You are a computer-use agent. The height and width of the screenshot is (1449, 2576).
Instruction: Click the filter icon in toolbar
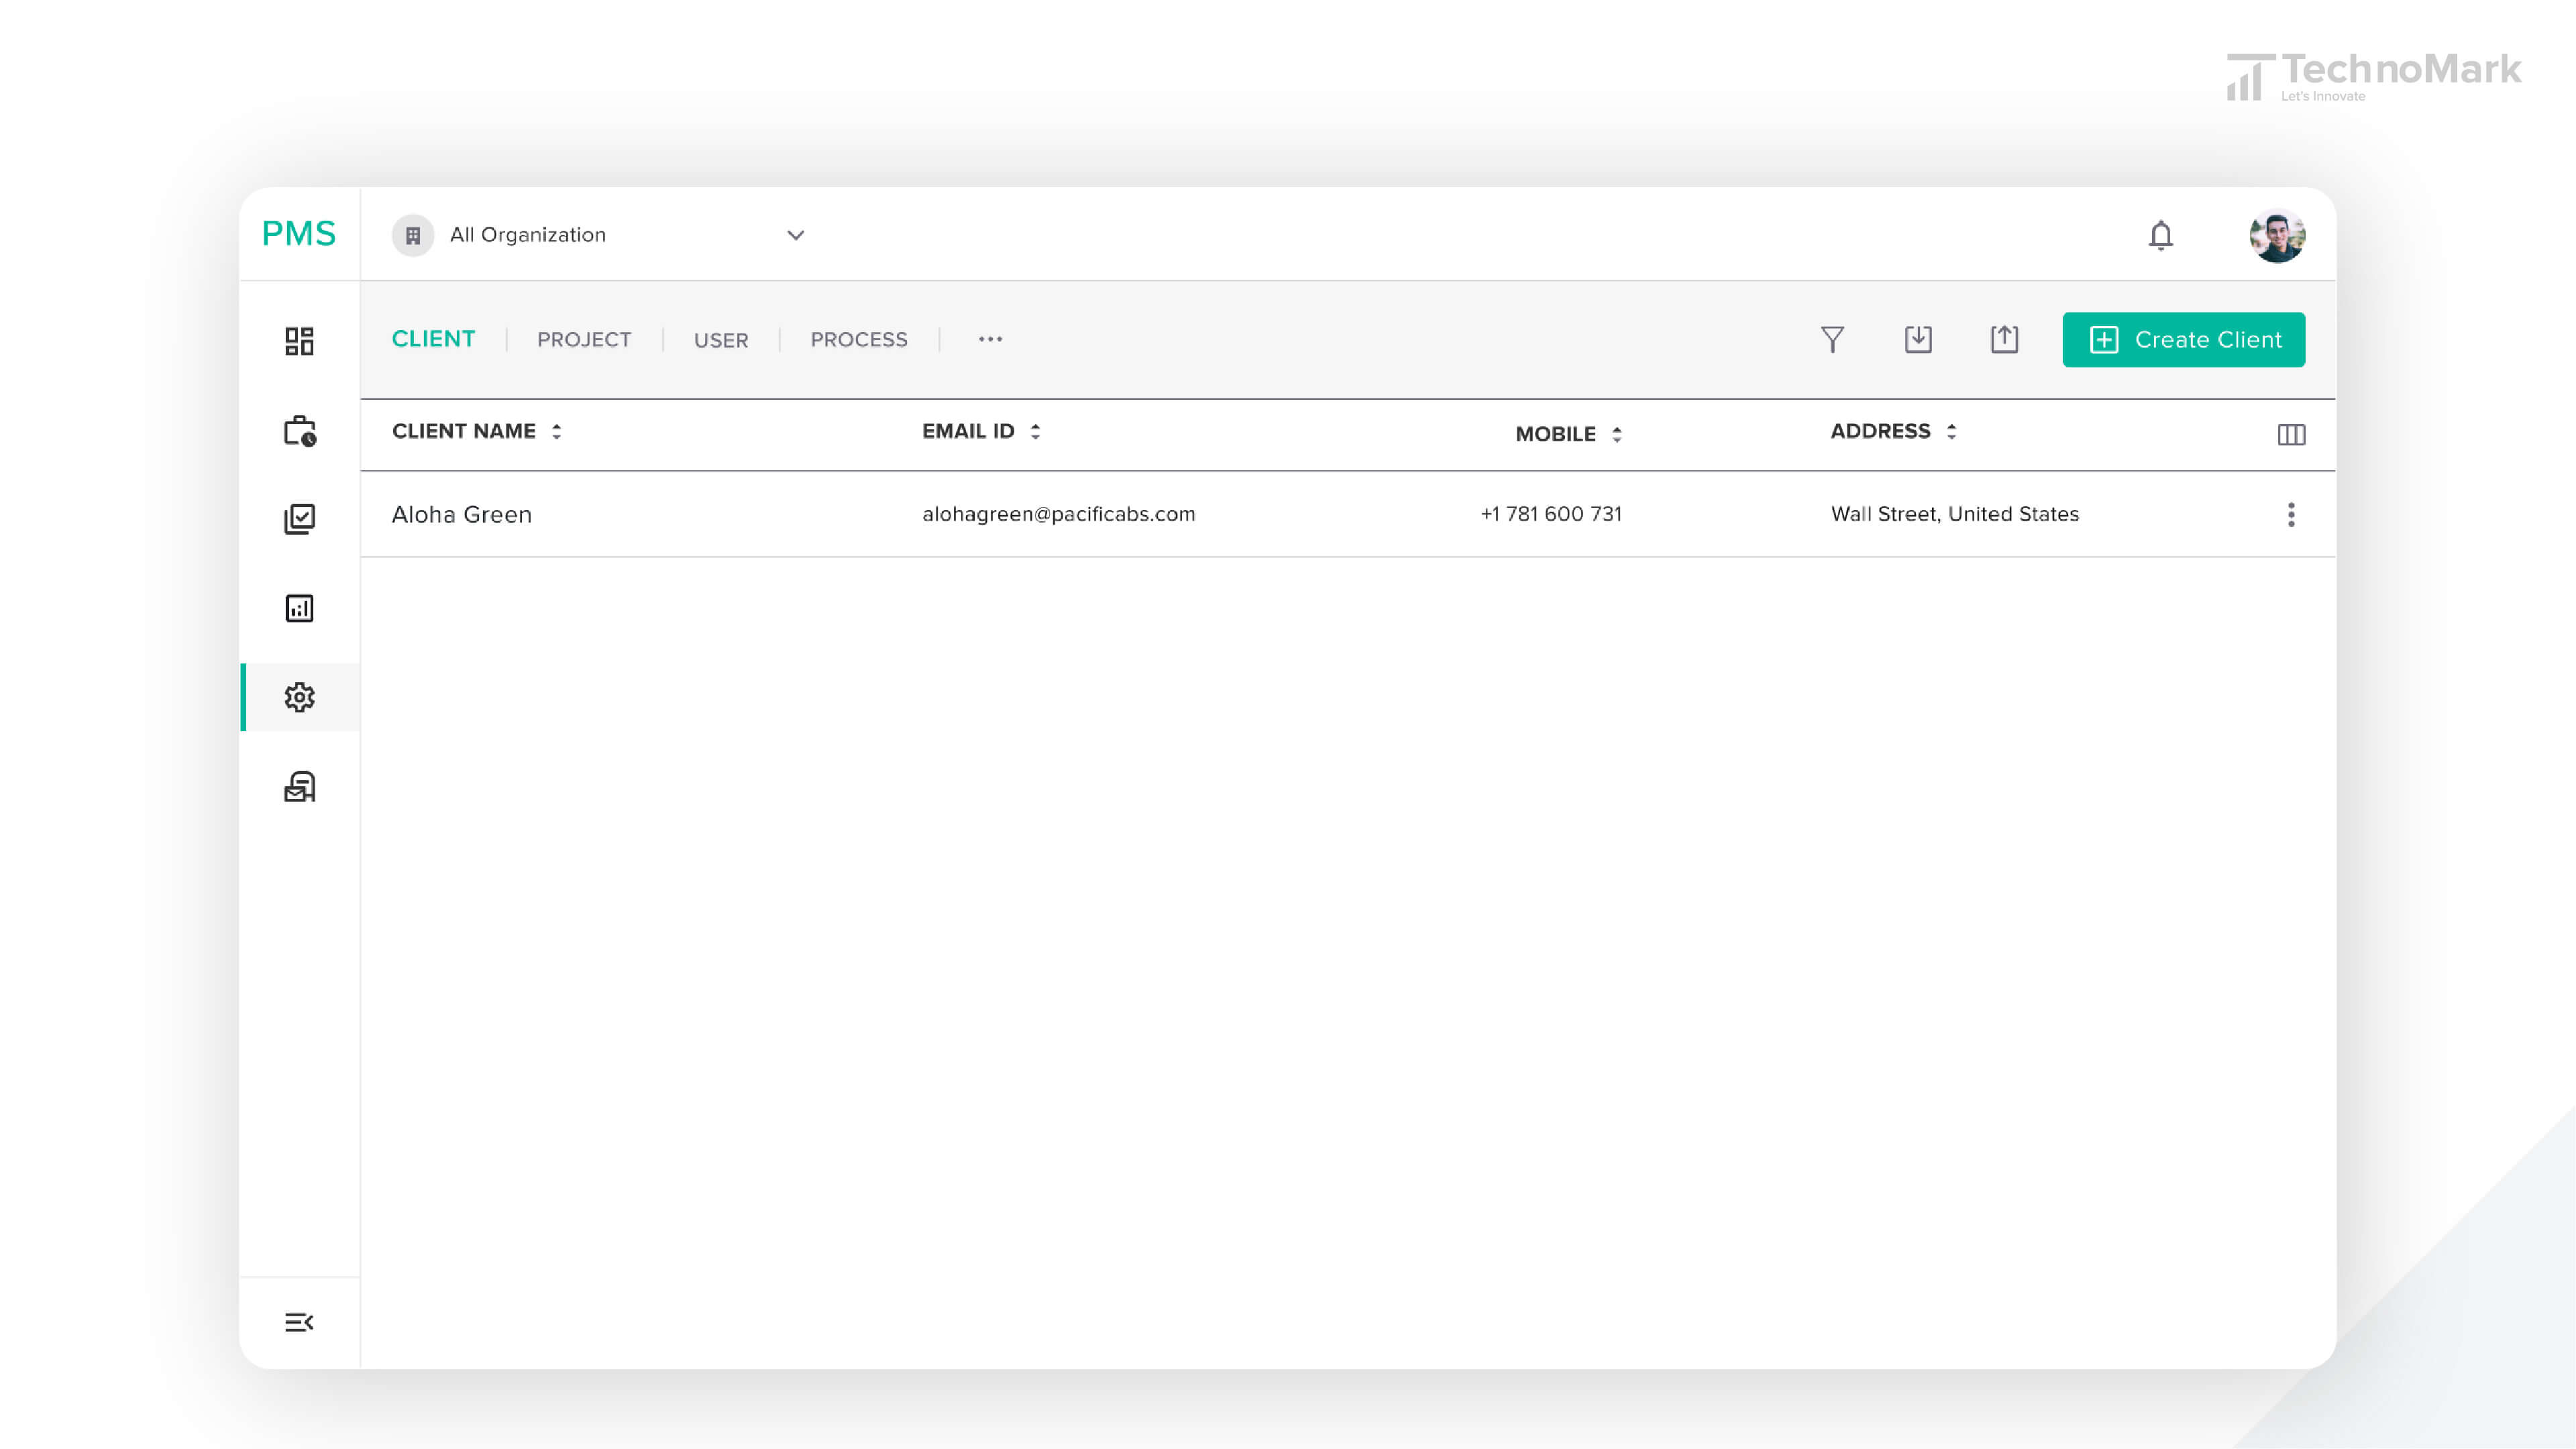(1833, 338)
